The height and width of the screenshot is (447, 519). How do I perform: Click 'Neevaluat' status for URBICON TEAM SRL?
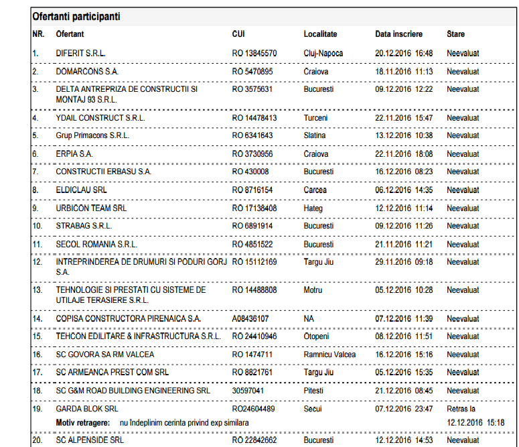[x=463, y=208]
